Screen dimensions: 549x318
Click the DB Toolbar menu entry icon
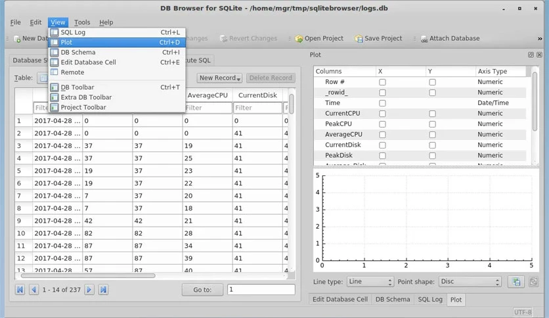pyautogui.click(x=55, y=87)
